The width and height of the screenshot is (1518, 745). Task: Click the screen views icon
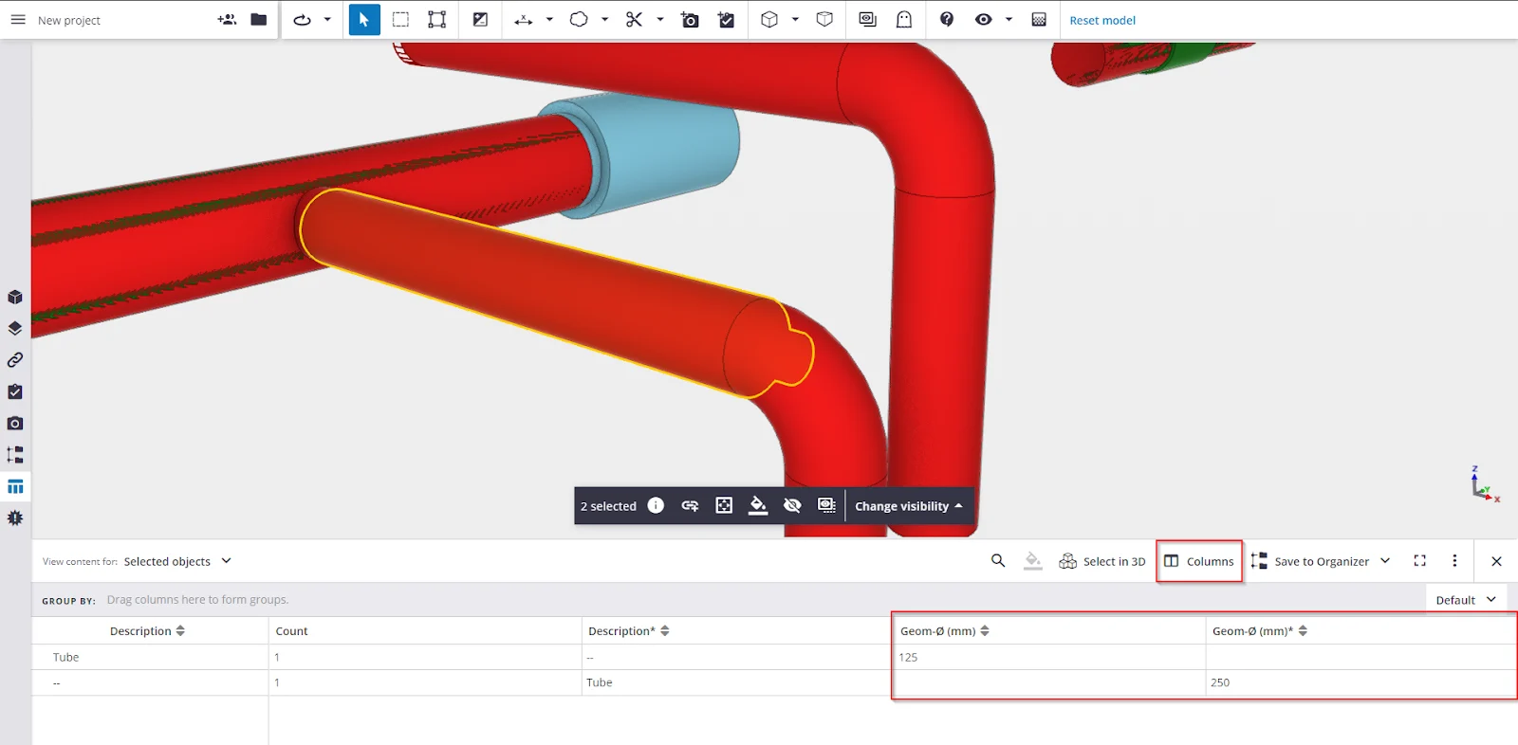pyautogui.click(x=867, y=20)
